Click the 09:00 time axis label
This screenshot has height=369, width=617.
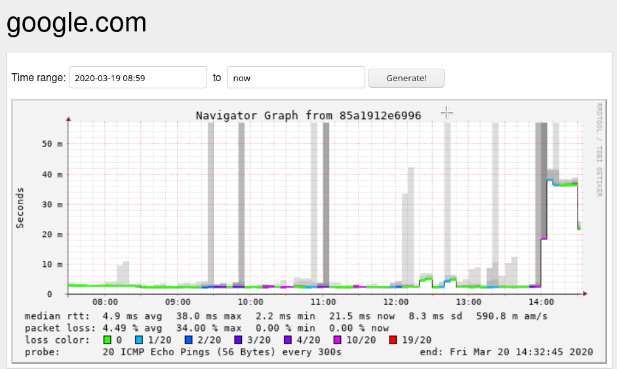coord(178,302)
